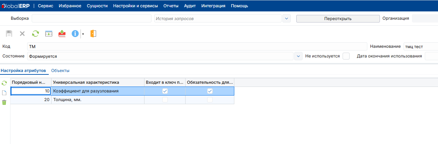Click the gray X cancel icon
438x144 pixels.
(x=22, y=34)
